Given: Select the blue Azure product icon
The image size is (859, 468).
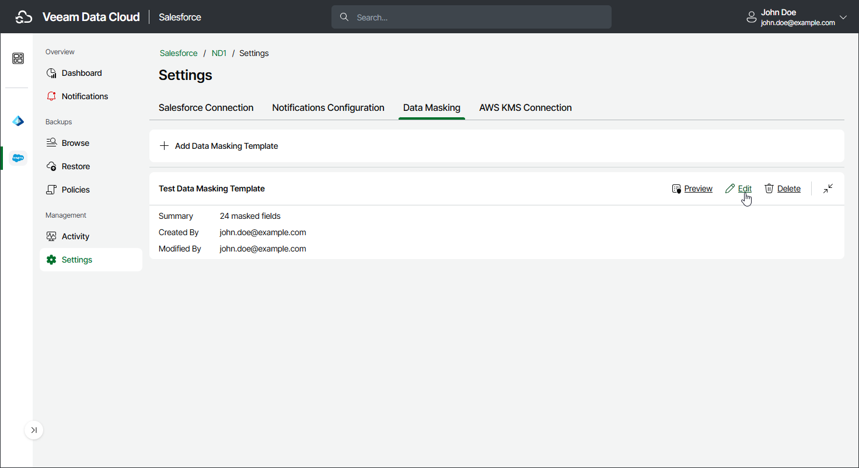Looking at the screenshot, I should 18,121.
